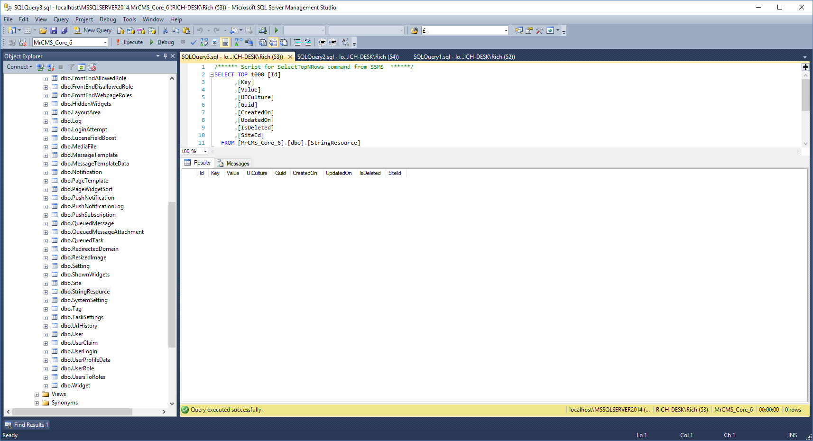This screenshot has height=441, width=813.
Task: Refresh the Object Explorer tree
Action: [x=82, y=67]
